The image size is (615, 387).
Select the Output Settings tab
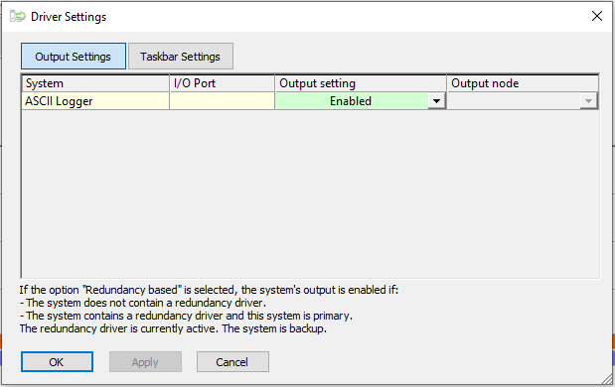pyautogui.click(x=74, y=57)
